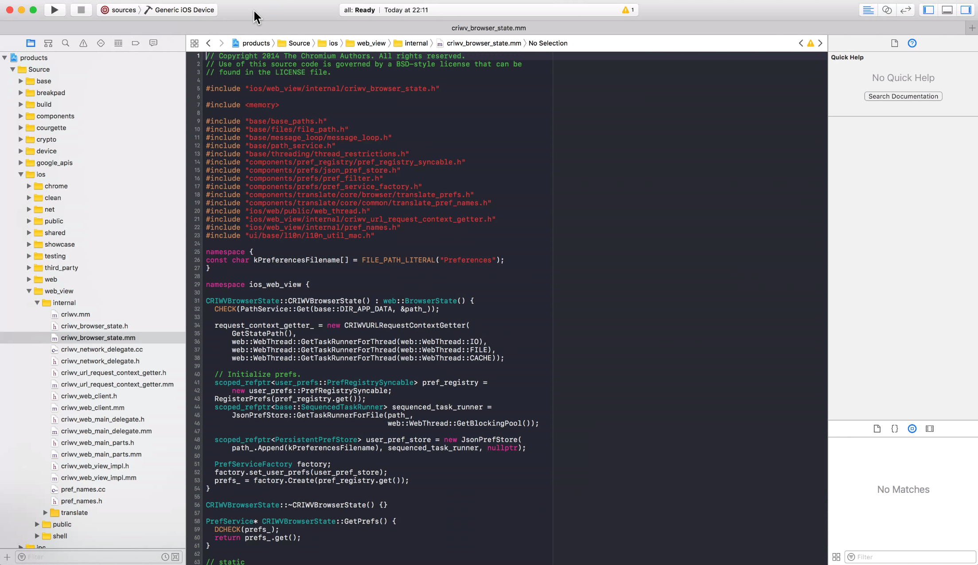Add a new editor tab
Viewport: 978px width, 565px height.
coord(972,28)
